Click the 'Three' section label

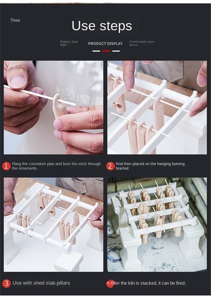click(x=15, y=20)
